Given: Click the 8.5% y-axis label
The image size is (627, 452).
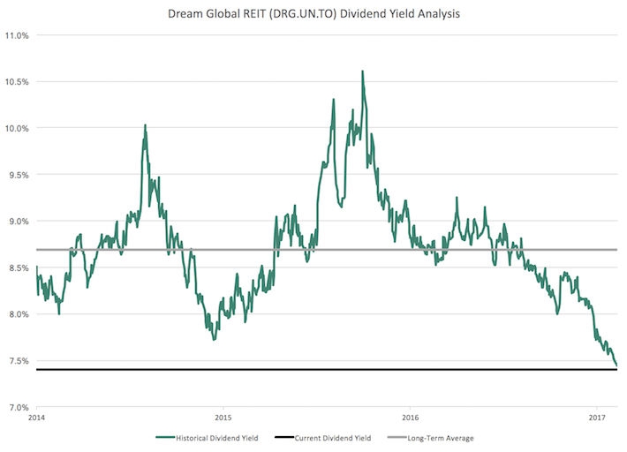Looking at the screenshot, I should pos(19,267).
